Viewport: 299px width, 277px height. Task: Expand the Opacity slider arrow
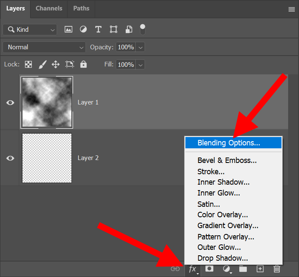tap(140, 47)
